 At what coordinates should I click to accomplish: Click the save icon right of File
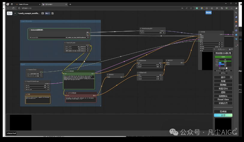[52, 13]
